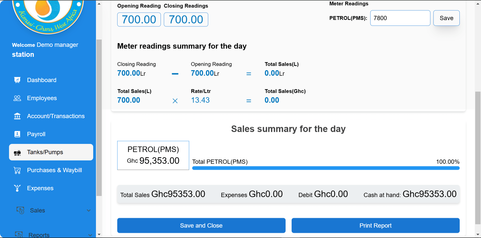The image size is (481, 238).
Task: Select the Employees icon
Action: point(17,98)
